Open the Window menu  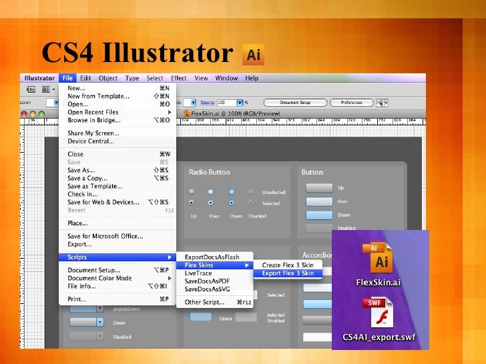pos(226,78)
